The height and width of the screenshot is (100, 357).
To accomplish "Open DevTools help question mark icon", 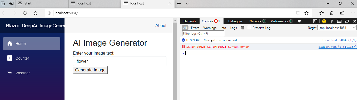I will (x=332, y=21).
